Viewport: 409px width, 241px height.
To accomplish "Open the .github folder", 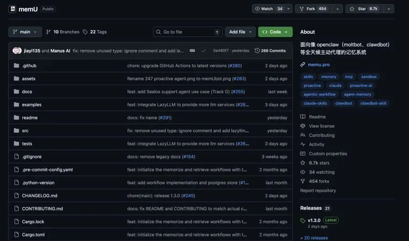I will click(x=29, y=65).
